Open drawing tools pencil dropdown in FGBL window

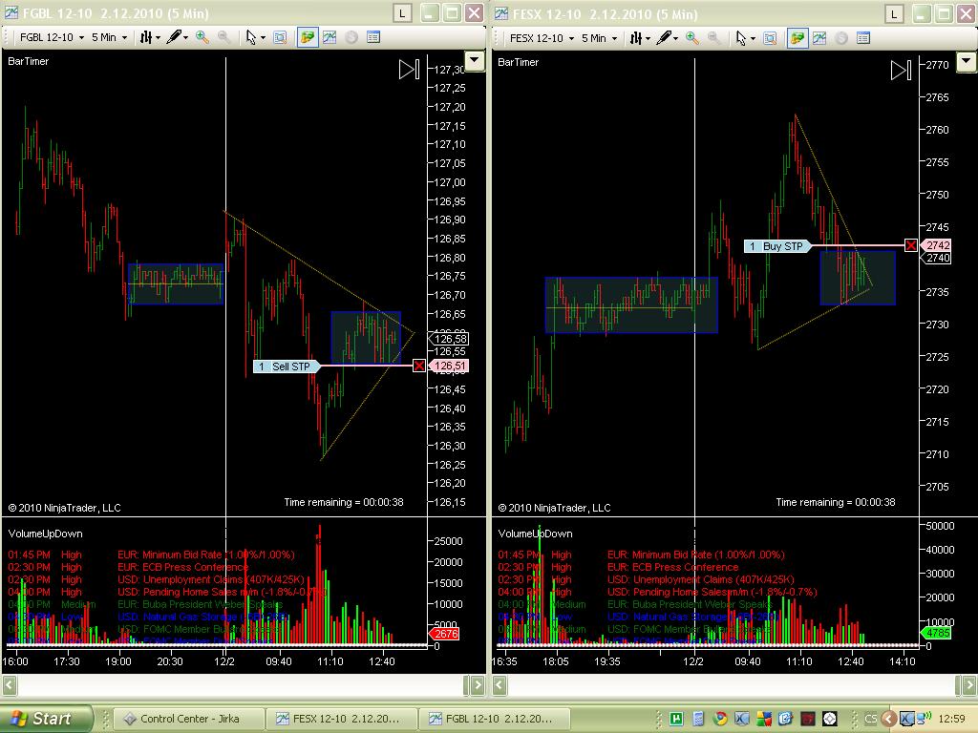[x=177, y=37]
